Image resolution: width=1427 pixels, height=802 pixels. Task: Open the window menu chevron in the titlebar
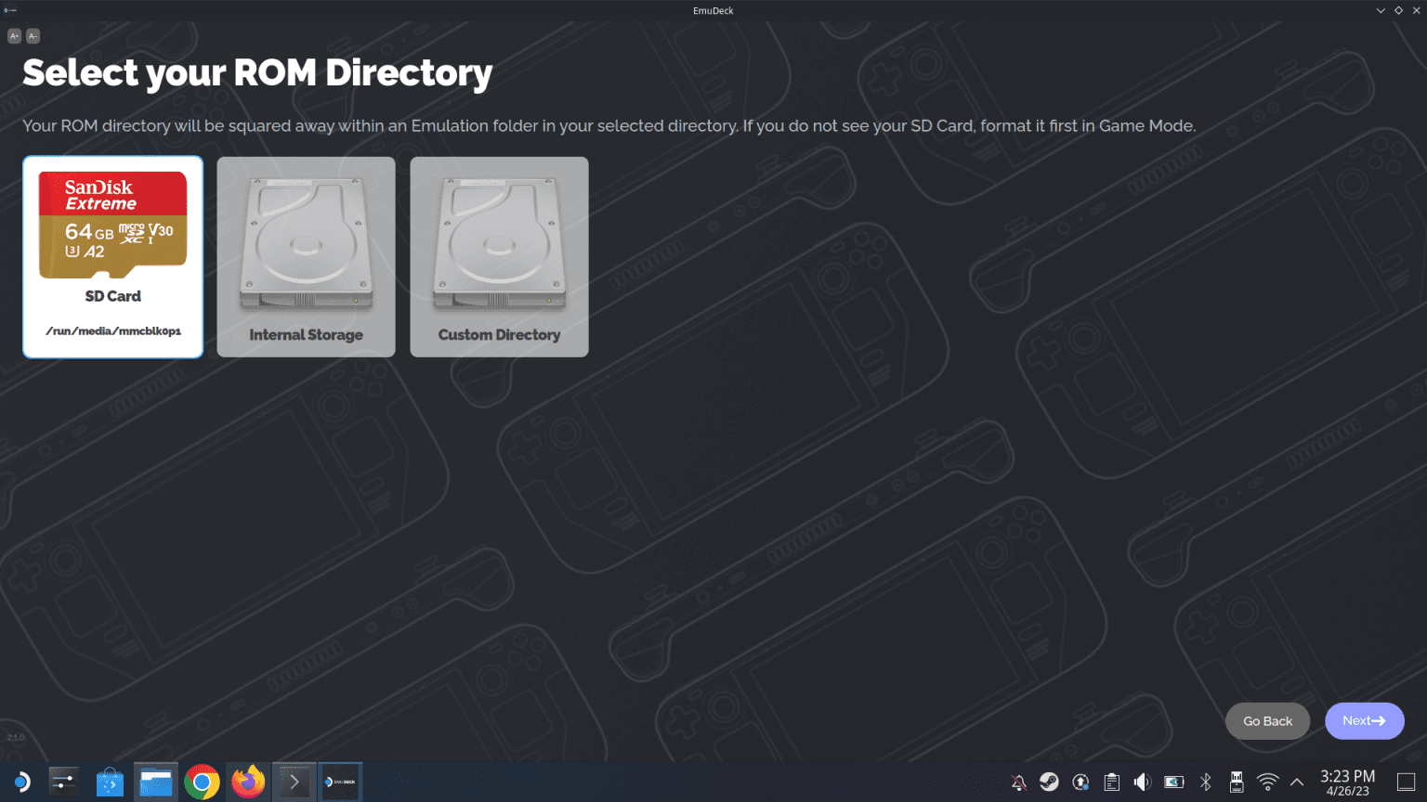1380,10
